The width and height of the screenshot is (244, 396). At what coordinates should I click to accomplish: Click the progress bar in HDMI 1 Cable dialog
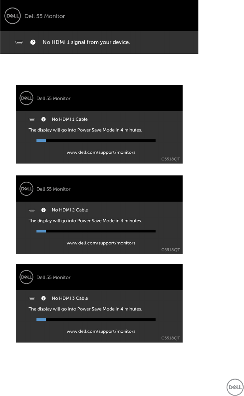(x=96, y=141)
